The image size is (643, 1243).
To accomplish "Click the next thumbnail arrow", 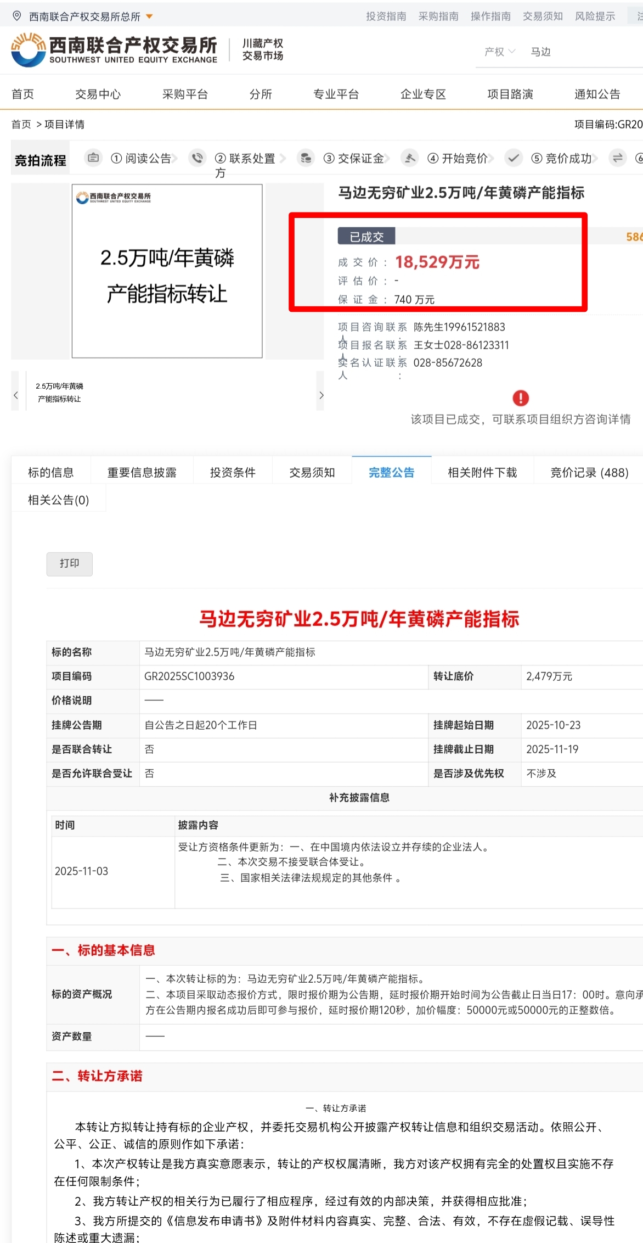I will coord(321,395).
